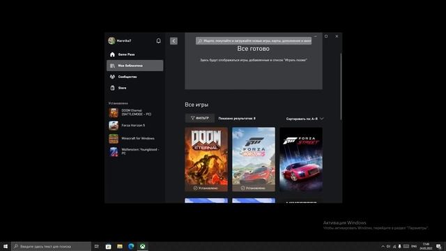The height and width of the screenshot is (251, 446).
Task: Open the notifications bell in the Xbox app
Action: [x=158, y=41]
